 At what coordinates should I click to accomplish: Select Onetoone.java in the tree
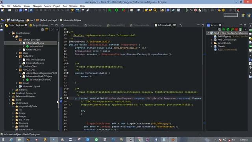[33, 50]
